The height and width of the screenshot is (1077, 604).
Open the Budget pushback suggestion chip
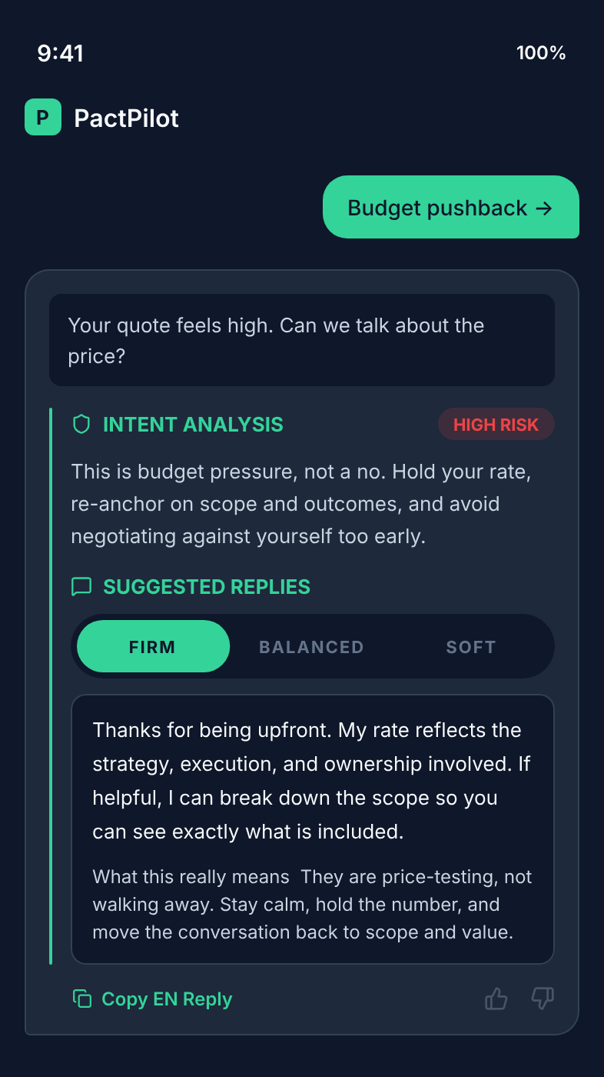(x=450, y=207)
